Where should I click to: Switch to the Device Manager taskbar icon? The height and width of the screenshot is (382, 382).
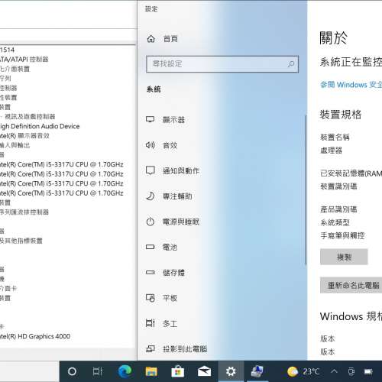(257, 371)
